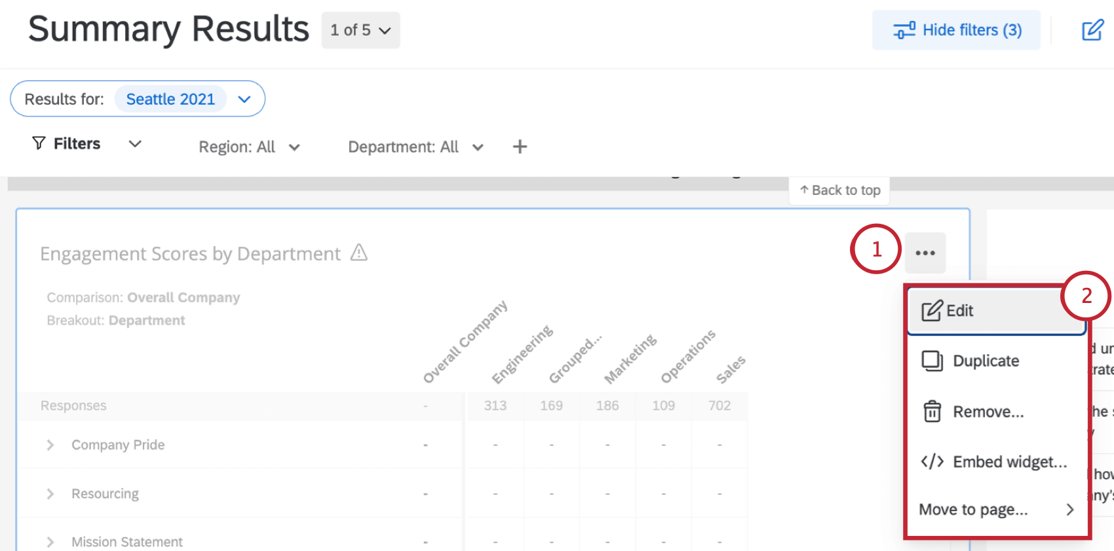Expand the Filters chevron dropdown

click(x=135, y=144)
